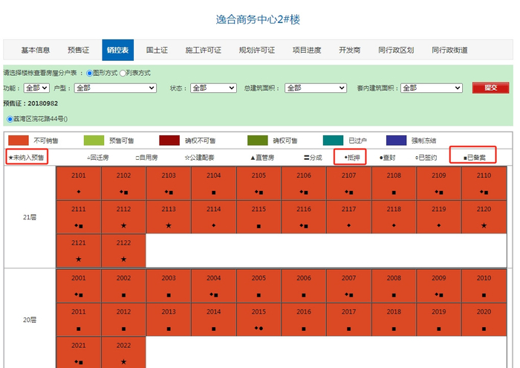Screen dimensions: 520x368
Task: Select the 荔湾区浣花路44号 radio option
Action: (9, 118)
